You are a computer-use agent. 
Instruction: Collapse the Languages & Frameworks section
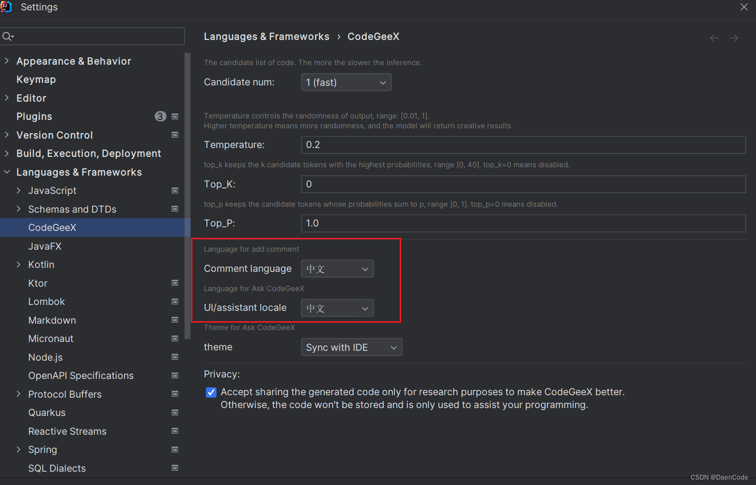coord(6,172)
